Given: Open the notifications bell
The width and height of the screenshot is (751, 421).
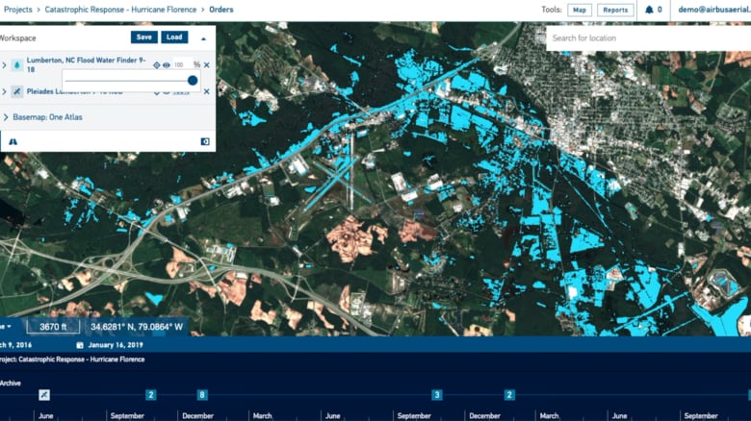Looking at the screenshot, I should click(x=649, y=10).
